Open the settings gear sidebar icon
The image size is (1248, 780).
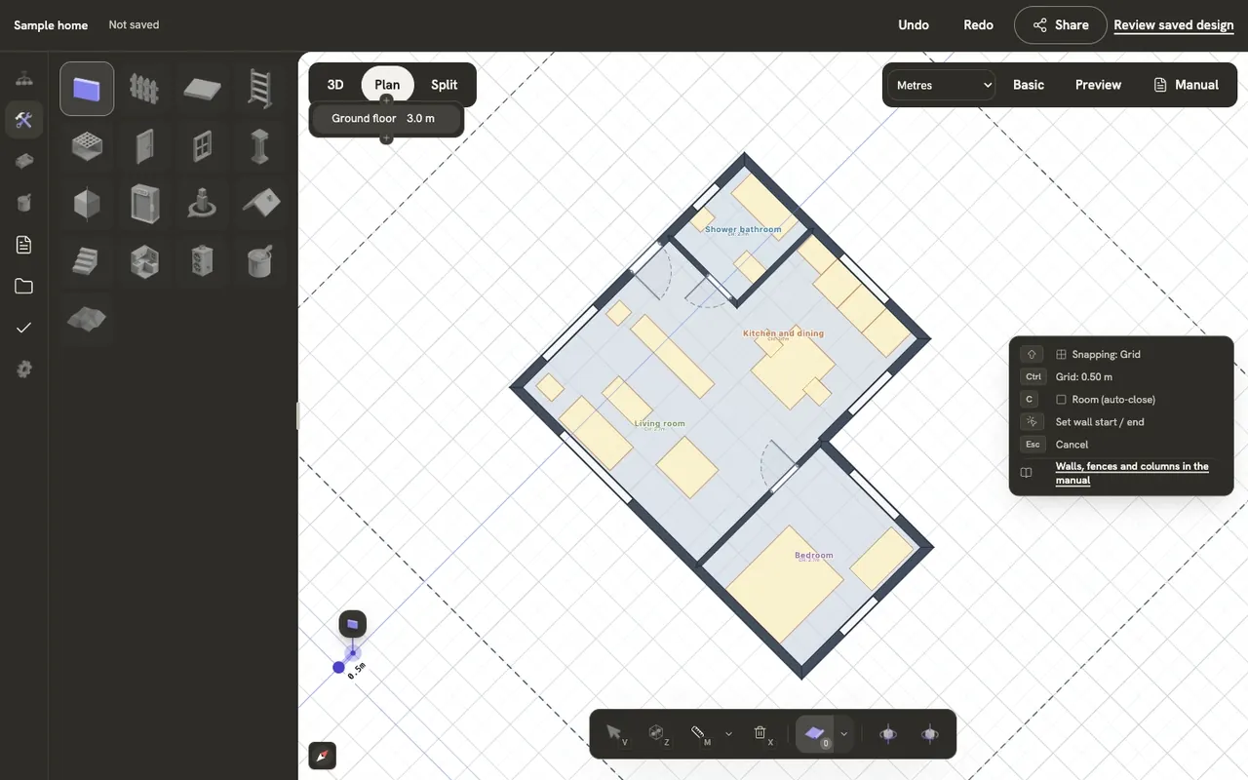click(x=24, y=370)
